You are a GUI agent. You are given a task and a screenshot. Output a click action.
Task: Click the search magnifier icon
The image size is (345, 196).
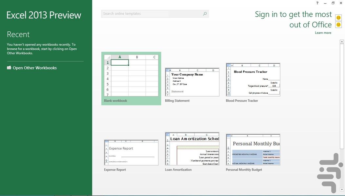205,14
